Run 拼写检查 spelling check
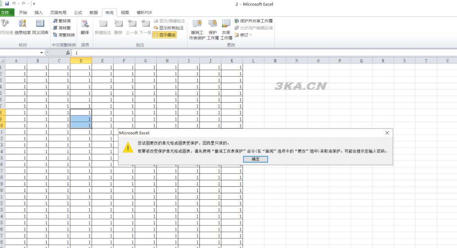 (x=6, y=27)
